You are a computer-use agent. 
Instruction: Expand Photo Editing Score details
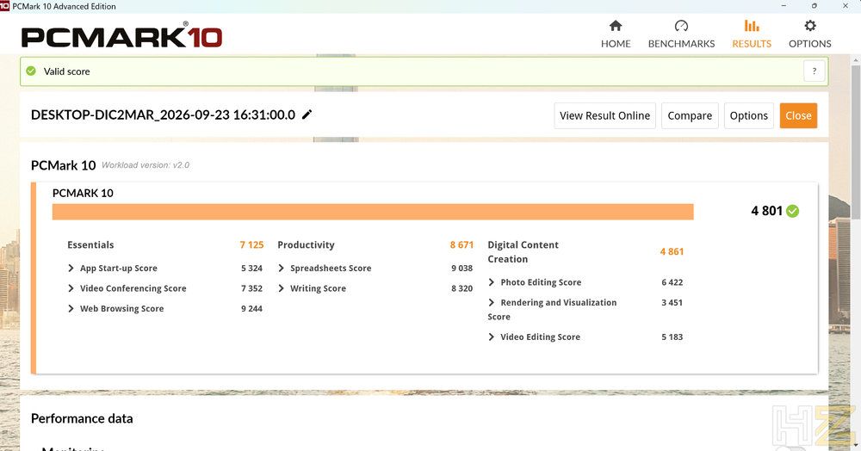[492, 282]
